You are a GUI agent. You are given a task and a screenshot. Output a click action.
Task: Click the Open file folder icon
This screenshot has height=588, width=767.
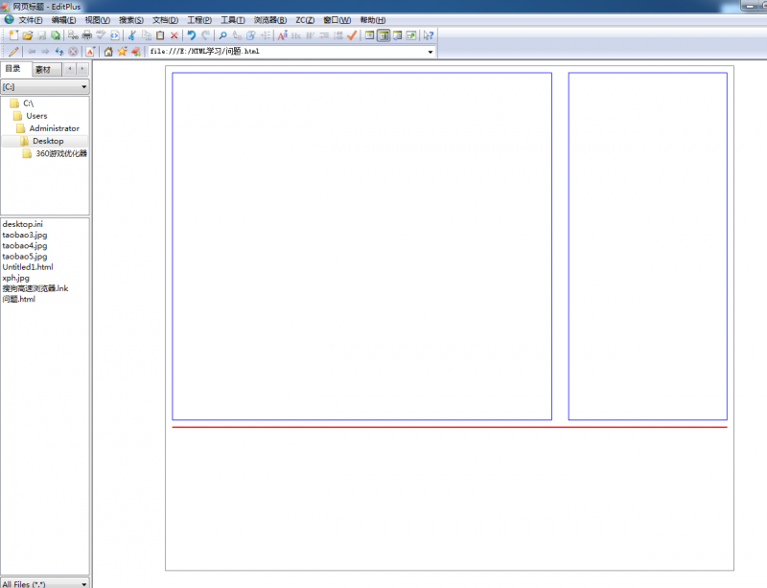pos(28,35)
